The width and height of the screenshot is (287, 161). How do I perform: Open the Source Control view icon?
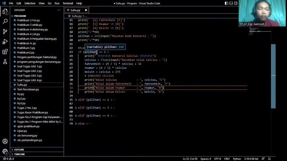[x=5, y=31]
